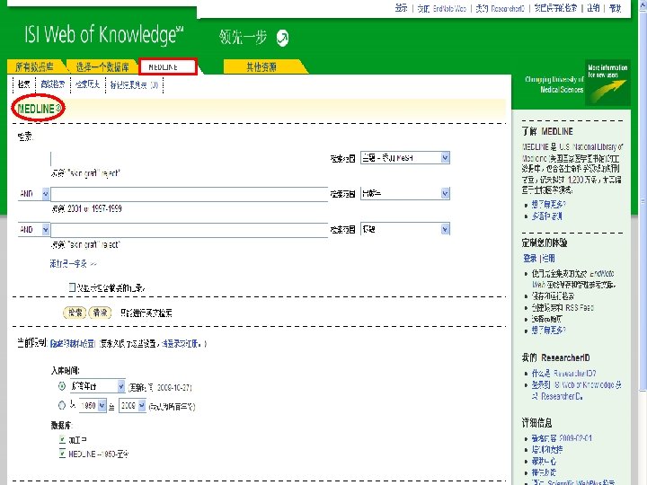647x485 pixels.
Task: Click the Web of Knowledge ResearcherID login sidebar link
Action: point(576,390)
